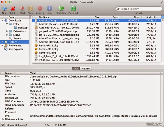Click the New download plus icon

4,8
